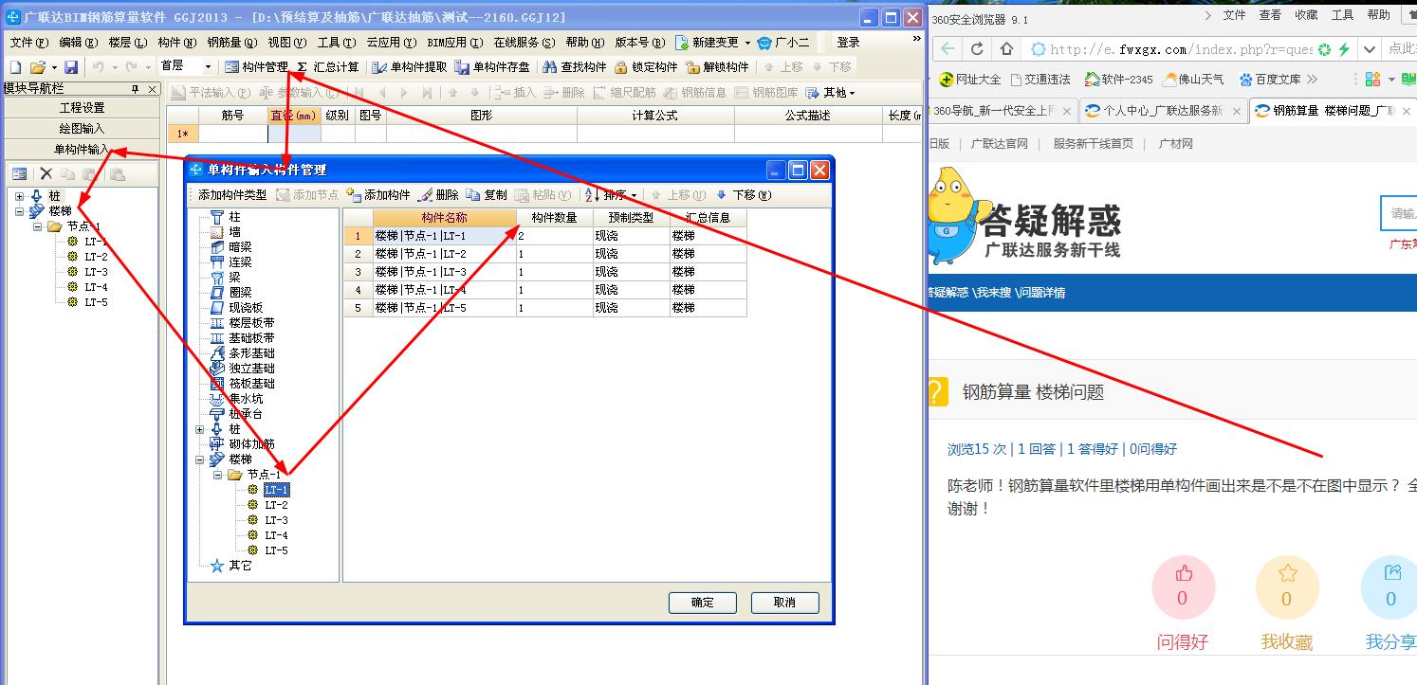Open 新建变更 dropdown arrow
The width and height of the screenshot is (1417, 685).
coord(747,43)
